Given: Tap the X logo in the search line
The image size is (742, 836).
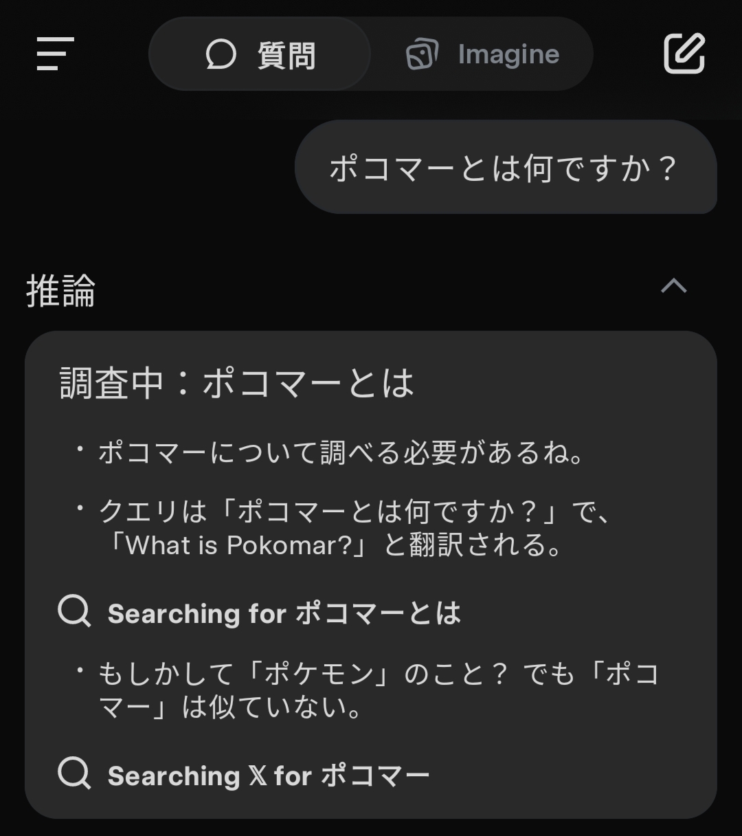Looking at the screenshot, I should [258, 776].
